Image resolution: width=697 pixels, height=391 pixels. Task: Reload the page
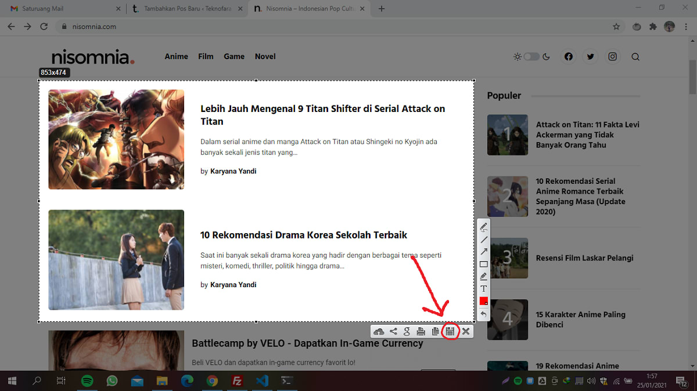click(44, 27)
